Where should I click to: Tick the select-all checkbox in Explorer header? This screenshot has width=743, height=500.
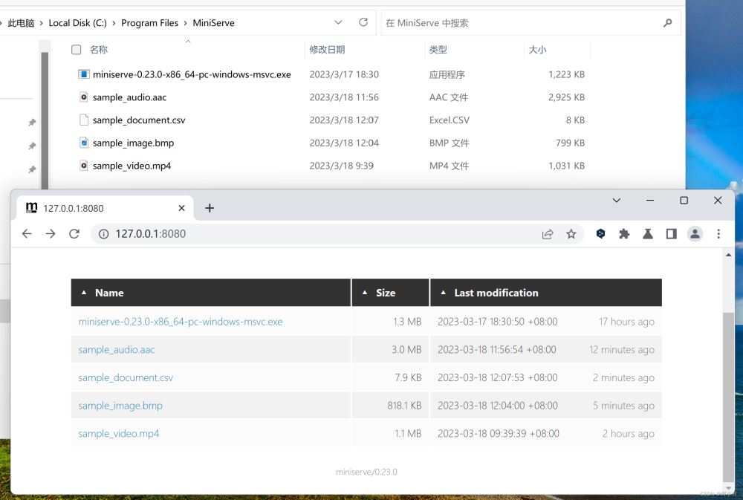tap(76, 50)
